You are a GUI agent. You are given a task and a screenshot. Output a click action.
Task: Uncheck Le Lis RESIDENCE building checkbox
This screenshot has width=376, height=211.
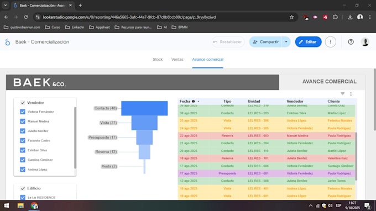pos(23,198)
